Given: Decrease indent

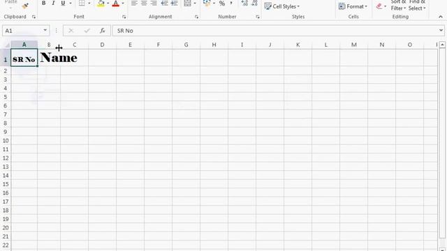Looking at the screenshot, I should pos(165,3).
